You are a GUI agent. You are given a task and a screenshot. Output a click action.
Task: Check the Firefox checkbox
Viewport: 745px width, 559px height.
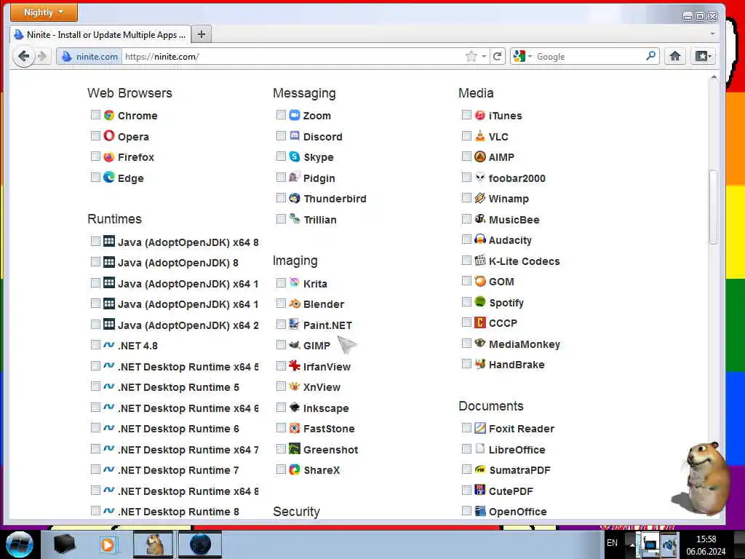point(95,156)
